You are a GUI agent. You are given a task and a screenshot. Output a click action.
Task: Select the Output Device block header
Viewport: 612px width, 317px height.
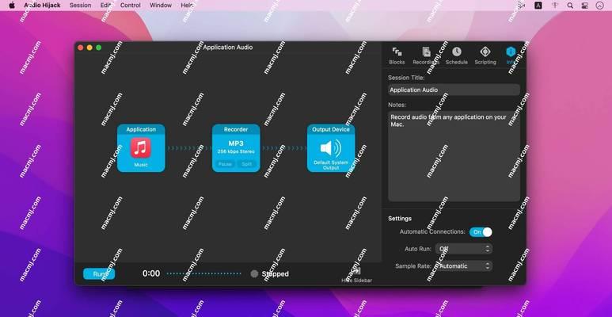tap(331, 129)
